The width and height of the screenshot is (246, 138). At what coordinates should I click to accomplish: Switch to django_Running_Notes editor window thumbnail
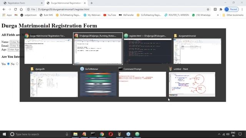point(98,49)
